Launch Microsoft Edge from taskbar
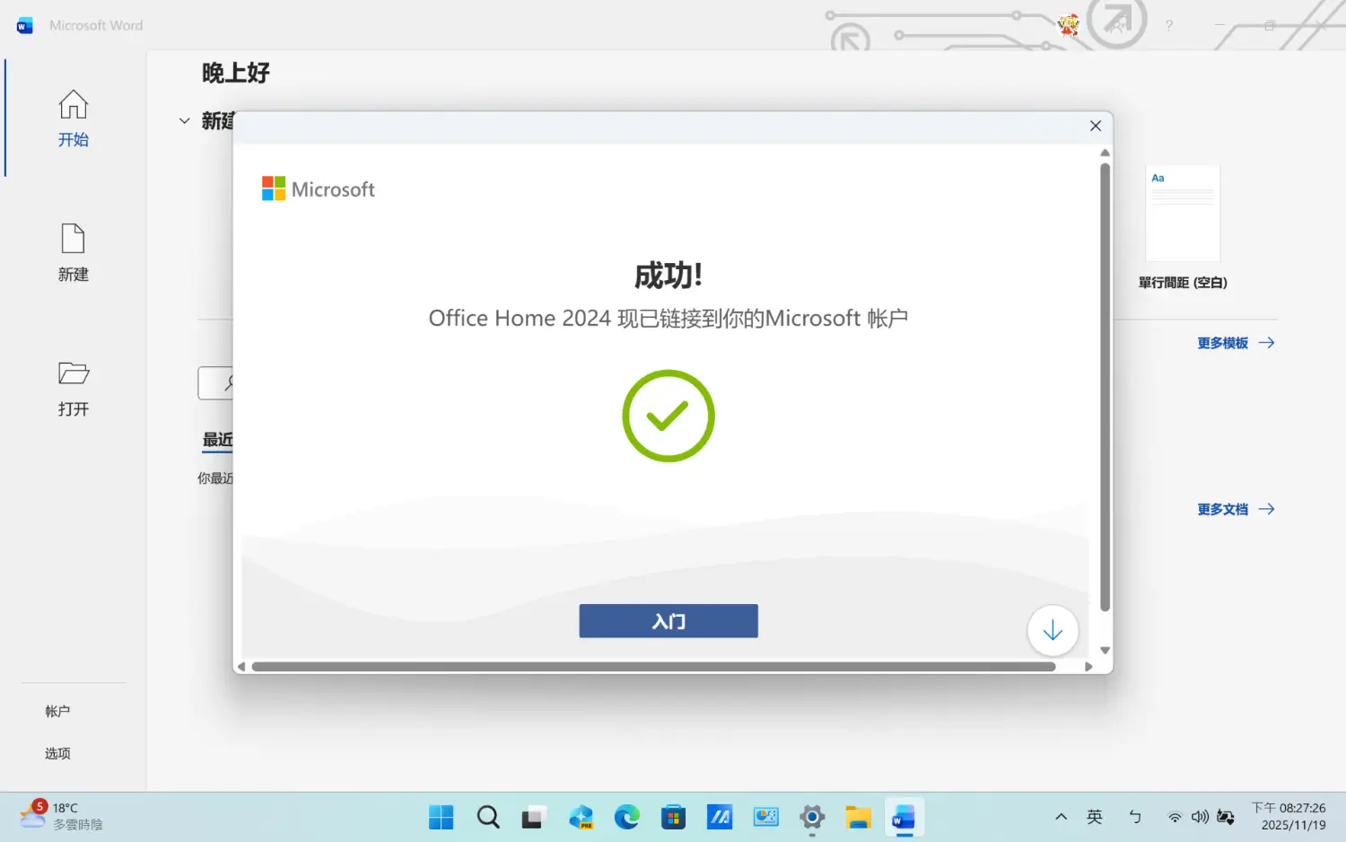The image size is (1346, 842). (x=626, y=817)
